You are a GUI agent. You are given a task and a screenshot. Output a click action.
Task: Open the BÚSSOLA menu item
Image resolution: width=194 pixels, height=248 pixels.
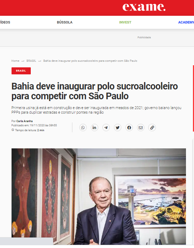click(65, 22)
